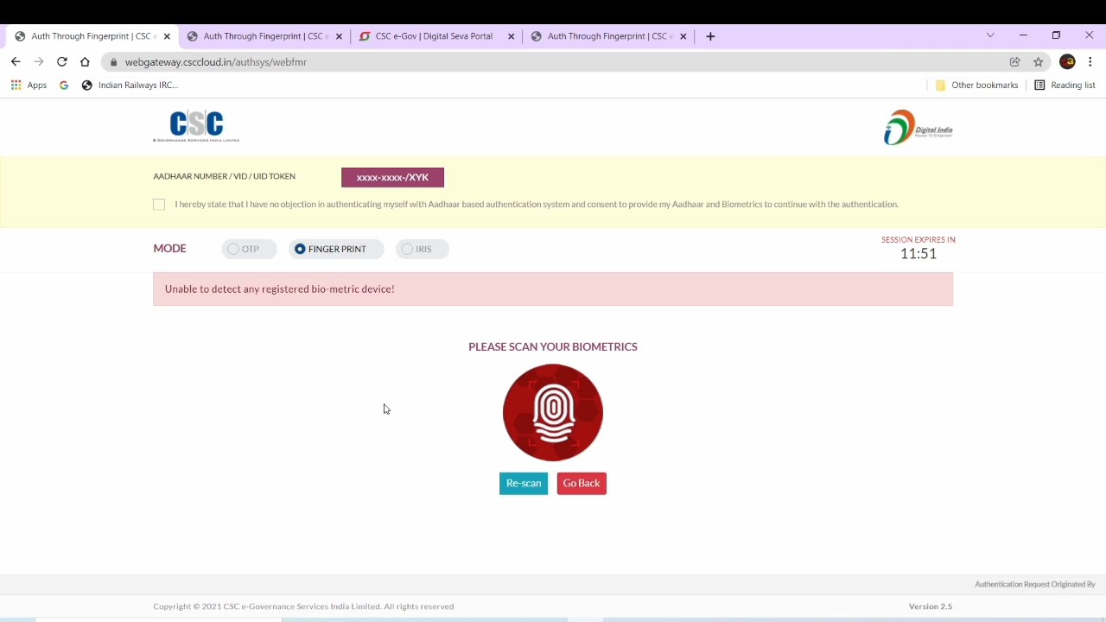The width and height of the screenshot is (1106, 622).
Task: Open Chrome three-dot menu
Action: coord(1090,62)
